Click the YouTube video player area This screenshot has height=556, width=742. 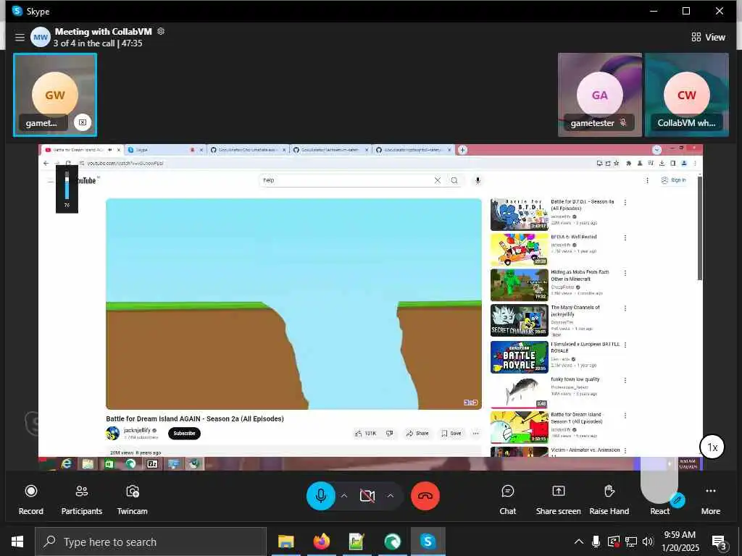tap(293, 303)
